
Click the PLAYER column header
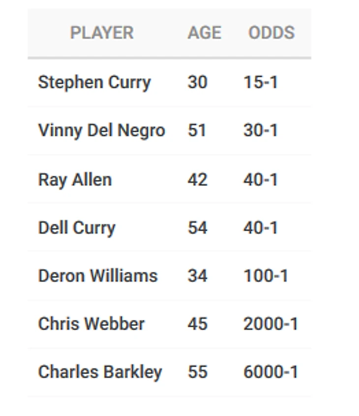[x=102, y=33]
